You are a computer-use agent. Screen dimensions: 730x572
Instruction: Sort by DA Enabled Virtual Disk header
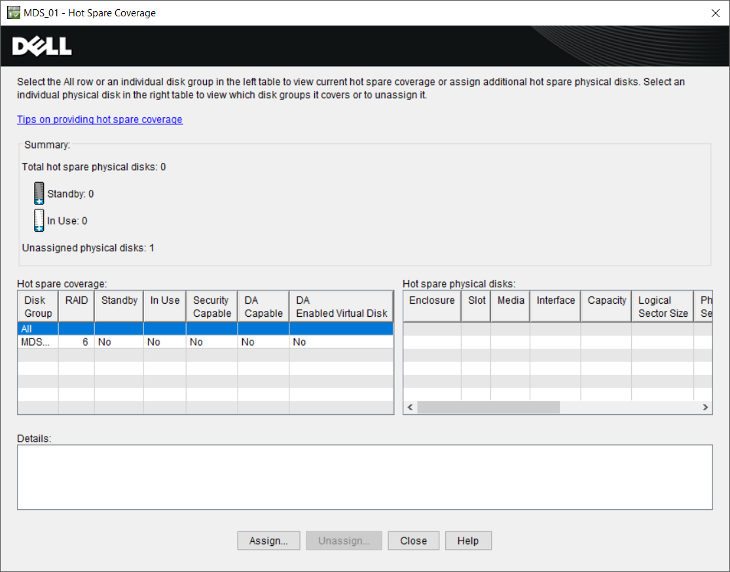[341, 307]
